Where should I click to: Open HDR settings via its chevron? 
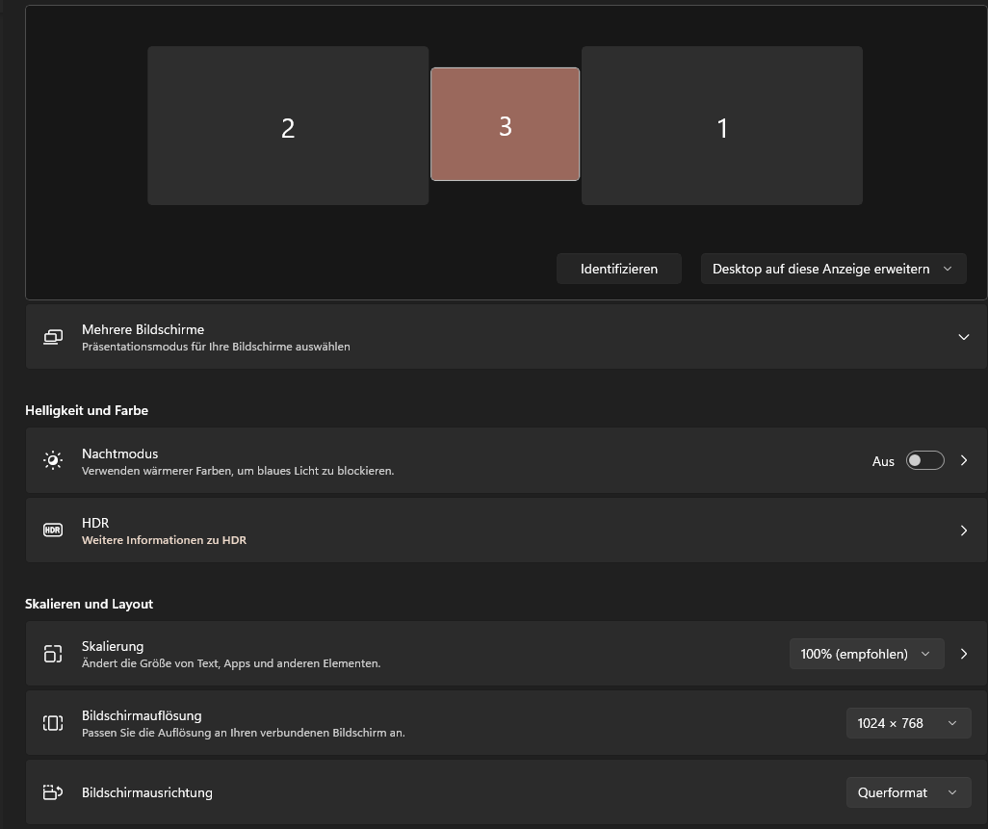964,530
